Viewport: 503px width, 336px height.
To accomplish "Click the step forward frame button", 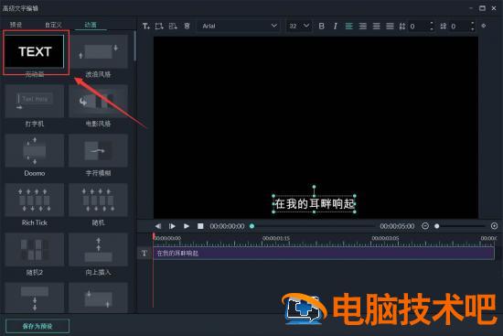I will pyautogui.click(x=172, y=226).
